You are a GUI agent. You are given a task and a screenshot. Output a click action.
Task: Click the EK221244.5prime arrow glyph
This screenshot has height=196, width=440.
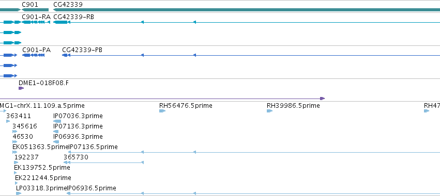[16, 184]
